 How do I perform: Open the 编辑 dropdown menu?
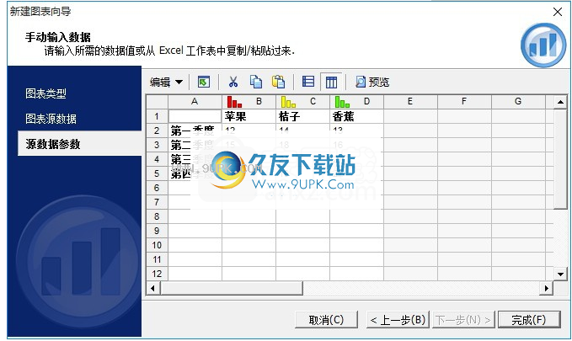(166, 82)
